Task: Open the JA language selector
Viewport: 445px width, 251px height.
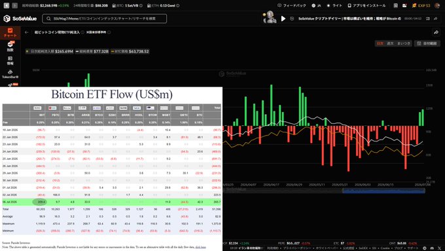Action: point(316,5)
